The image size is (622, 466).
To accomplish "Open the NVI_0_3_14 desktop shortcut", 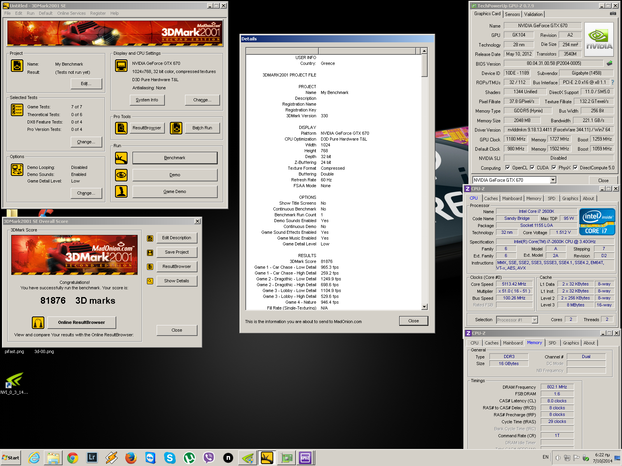I will click(x=14, y=383).
